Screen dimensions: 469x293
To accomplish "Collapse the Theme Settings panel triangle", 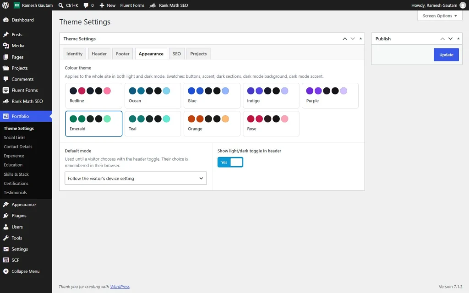I will [x=360, y=38].
